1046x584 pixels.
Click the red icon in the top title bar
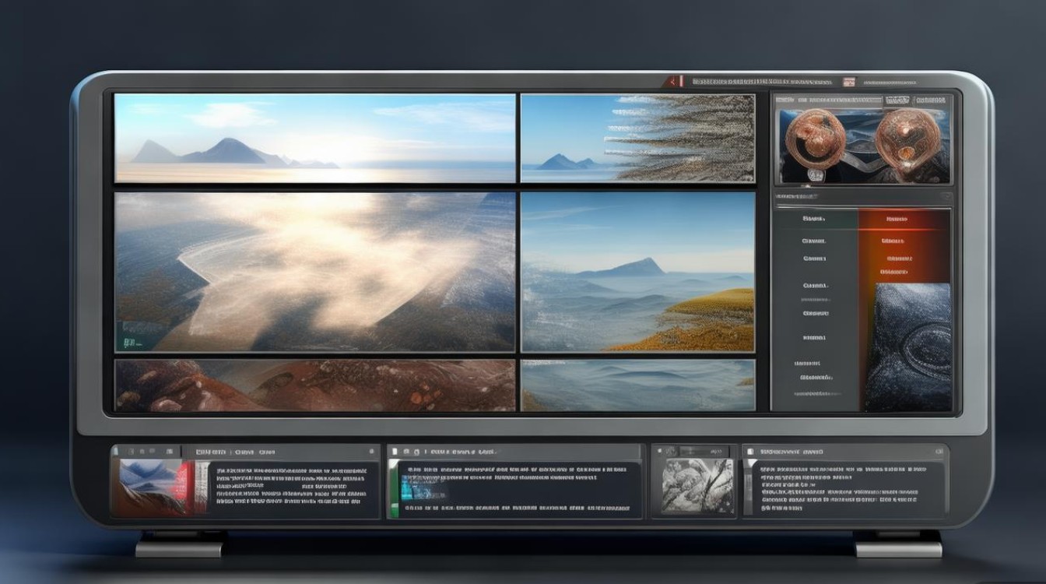(674, 81)
